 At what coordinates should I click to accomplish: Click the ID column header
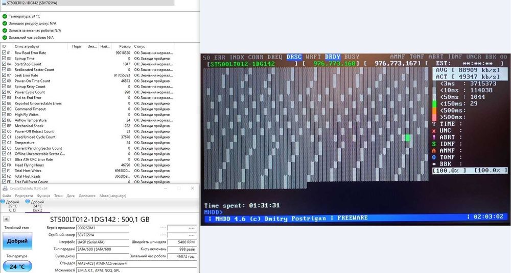[x=7, y=46]
